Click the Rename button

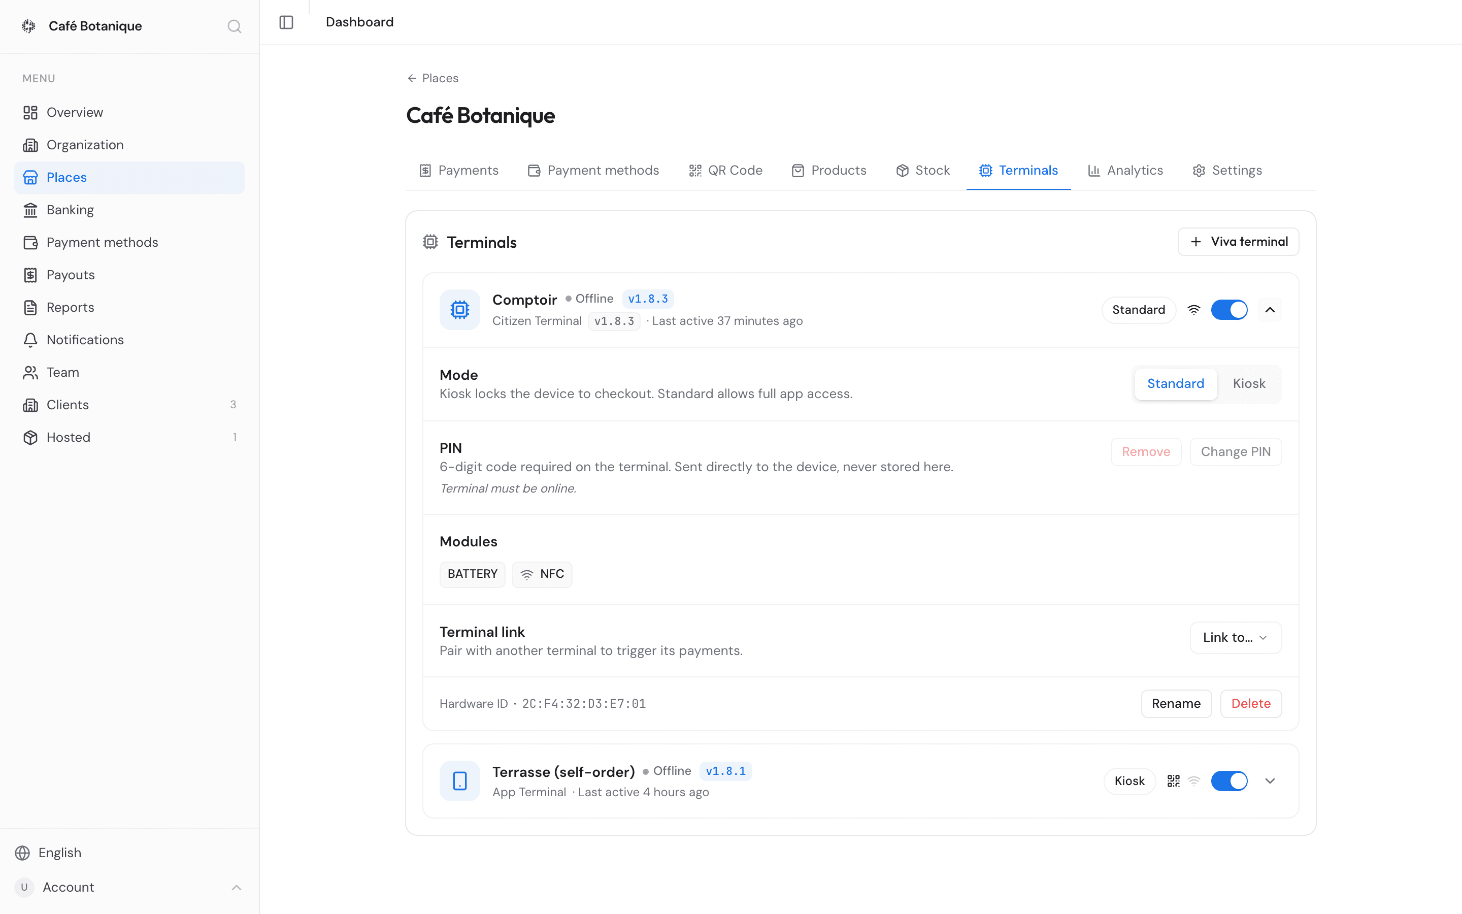coord(1176,704)
